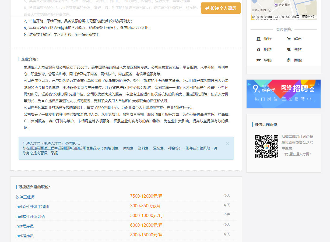
Task: Click the 举报 report link
Action: (54, 153)
